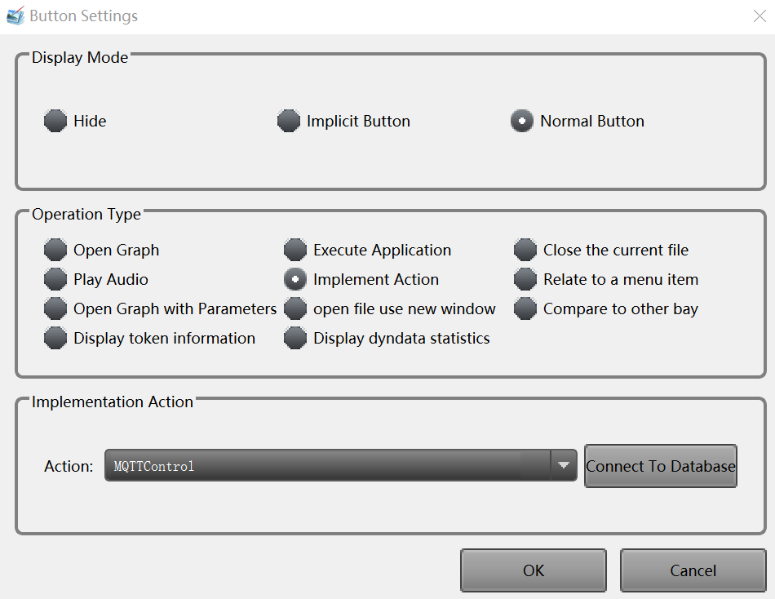The width and height of the screenshot is (775, 599).
Task: Select the Hide display mode
Action: pos(55,122)
